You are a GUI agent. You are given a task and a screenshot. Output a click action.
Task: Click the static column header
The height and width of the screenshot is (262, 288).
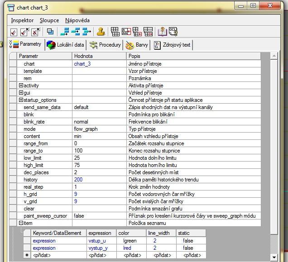[x=191, y=233]
